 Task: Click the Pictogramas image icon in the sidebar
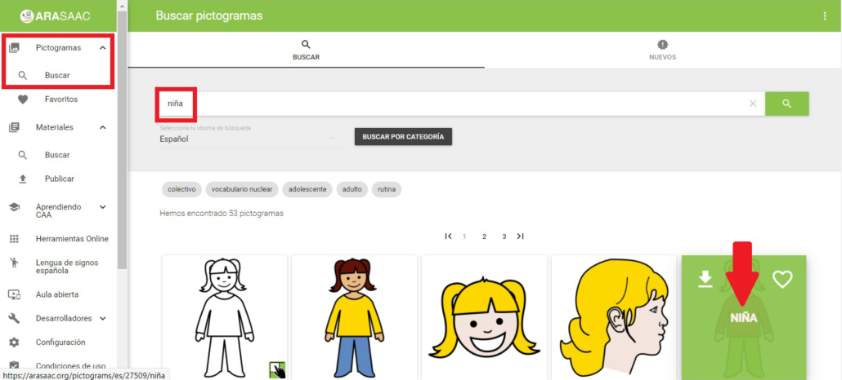(15, 47)
